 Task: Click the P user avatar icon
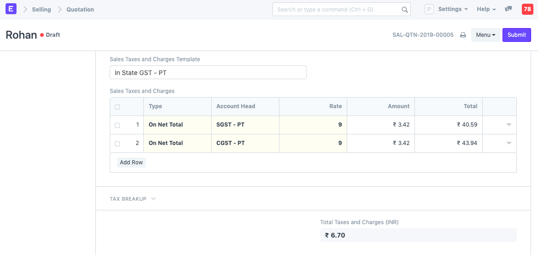429,9
